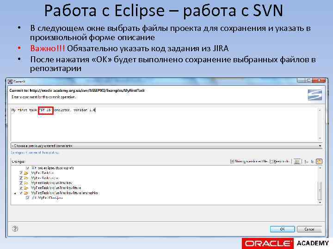Select the MyFirstTask/src/ua/kharkov/kture/andrushko row text
The height and width of the screenshot is (249, 333).
pyautogui.click(x=65, y=193)
